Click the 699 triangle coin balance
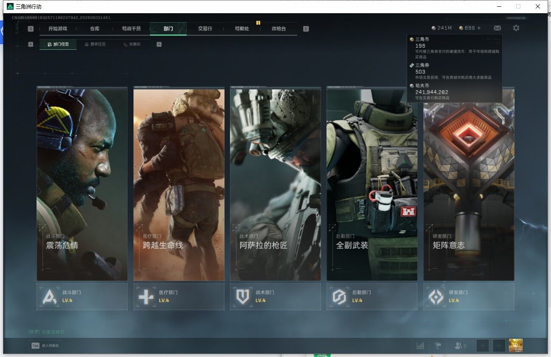 coord(467,28)
